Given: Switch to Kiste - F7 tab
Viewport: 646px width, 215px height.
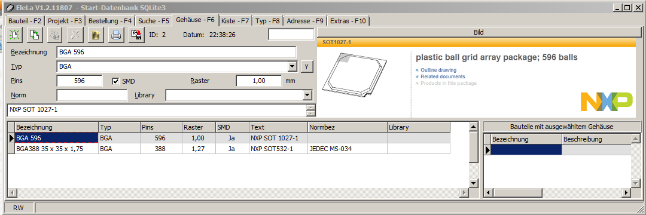Looking at the screenshot, I should (235, 20).
